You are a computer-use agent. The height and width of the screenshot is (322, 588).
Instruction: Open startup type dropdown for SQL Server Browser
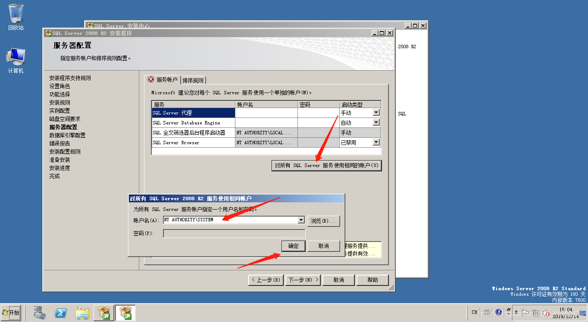click(x=376, y=142)
